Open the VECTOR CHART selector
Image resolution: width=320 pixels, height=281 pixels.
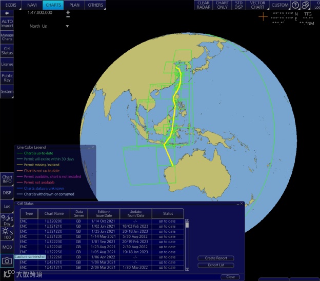(257, 5)
